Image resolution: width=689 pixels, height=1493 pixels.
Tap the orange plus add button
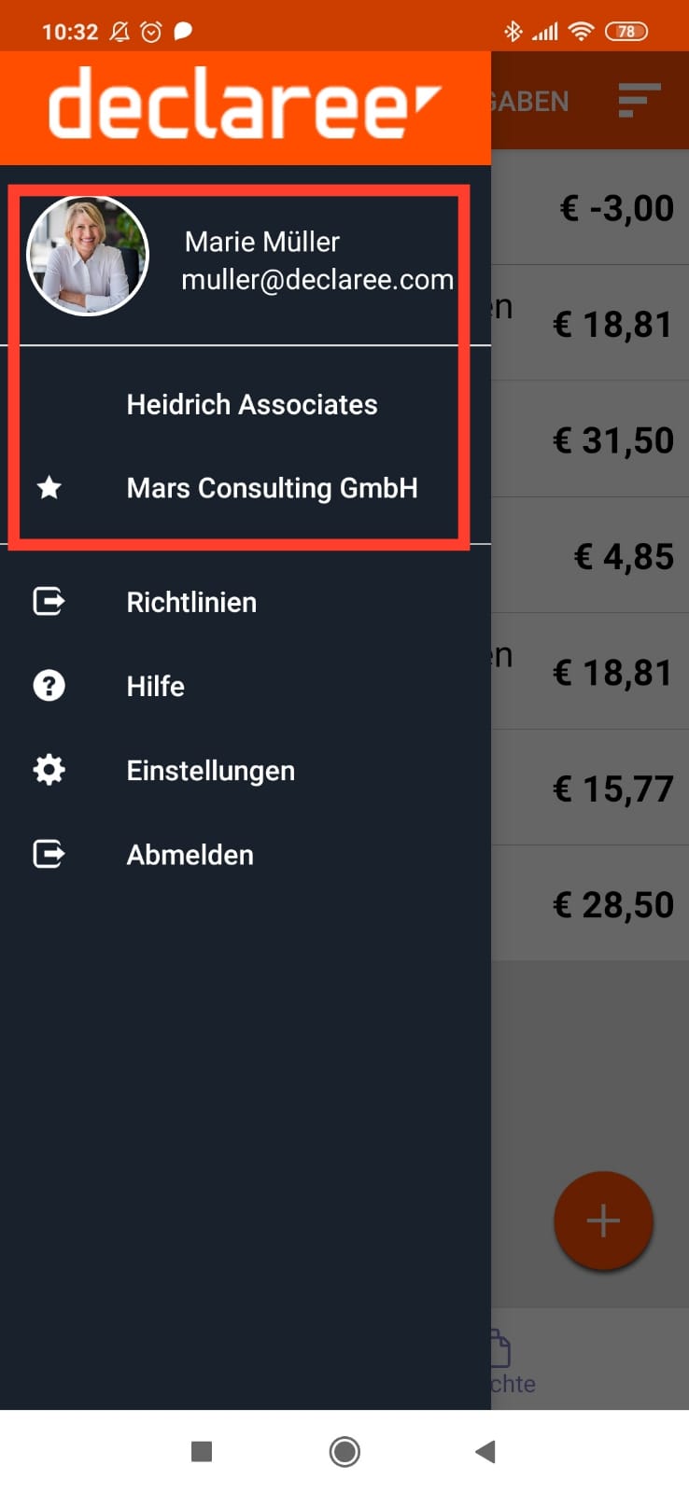coord(603,1221)
